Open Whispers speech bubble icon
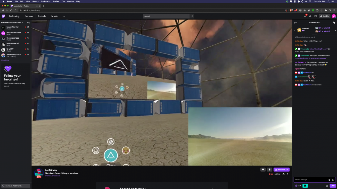The image size is (337, 189). coord(315,16)
